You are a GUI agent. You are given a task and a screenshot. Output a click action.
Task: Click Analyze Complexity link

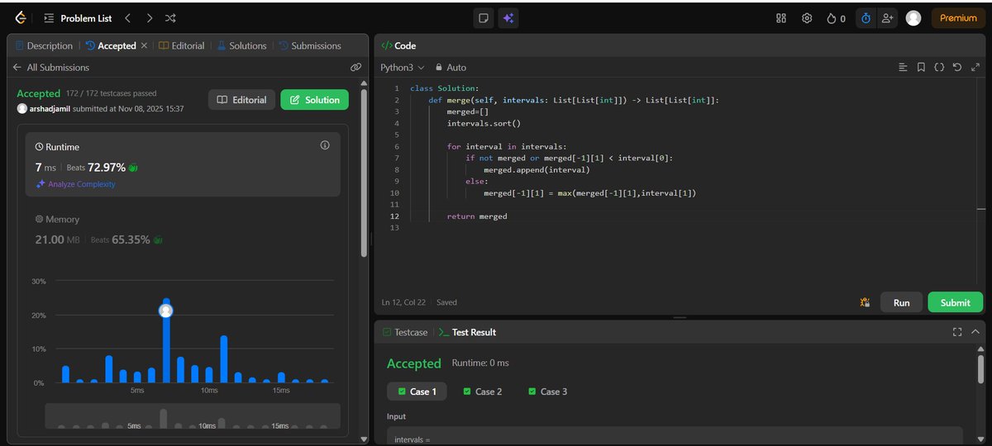[75, 184]
